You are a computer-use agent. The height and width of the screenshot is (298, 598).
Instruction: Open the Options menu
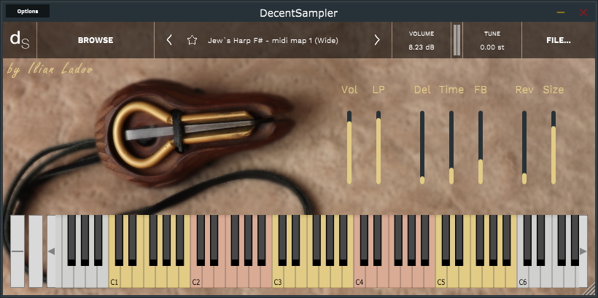[28, 11]
